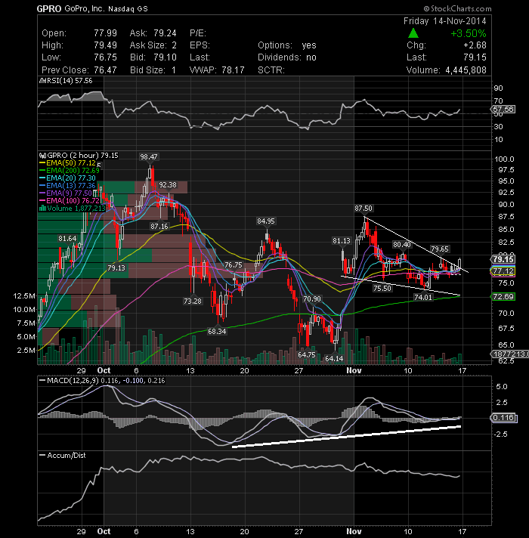Click the purple line marker before EMA(9)
Viewport: 529px width, 538px height.
[x=42, y=193]
